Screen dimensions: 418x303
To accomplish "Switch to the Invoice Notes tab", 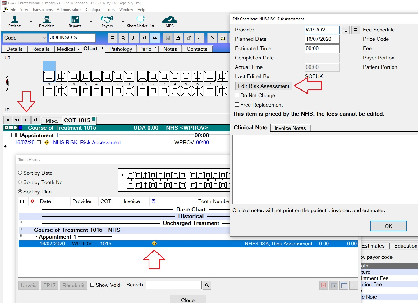I will point(290,128).
